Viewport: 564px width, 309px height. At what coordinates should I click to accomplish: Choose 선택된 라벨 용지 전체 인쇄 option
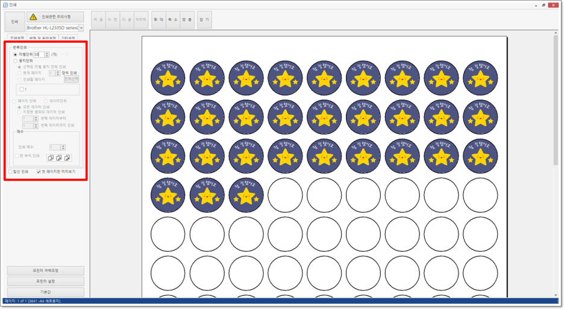click(x=19, y=67)
